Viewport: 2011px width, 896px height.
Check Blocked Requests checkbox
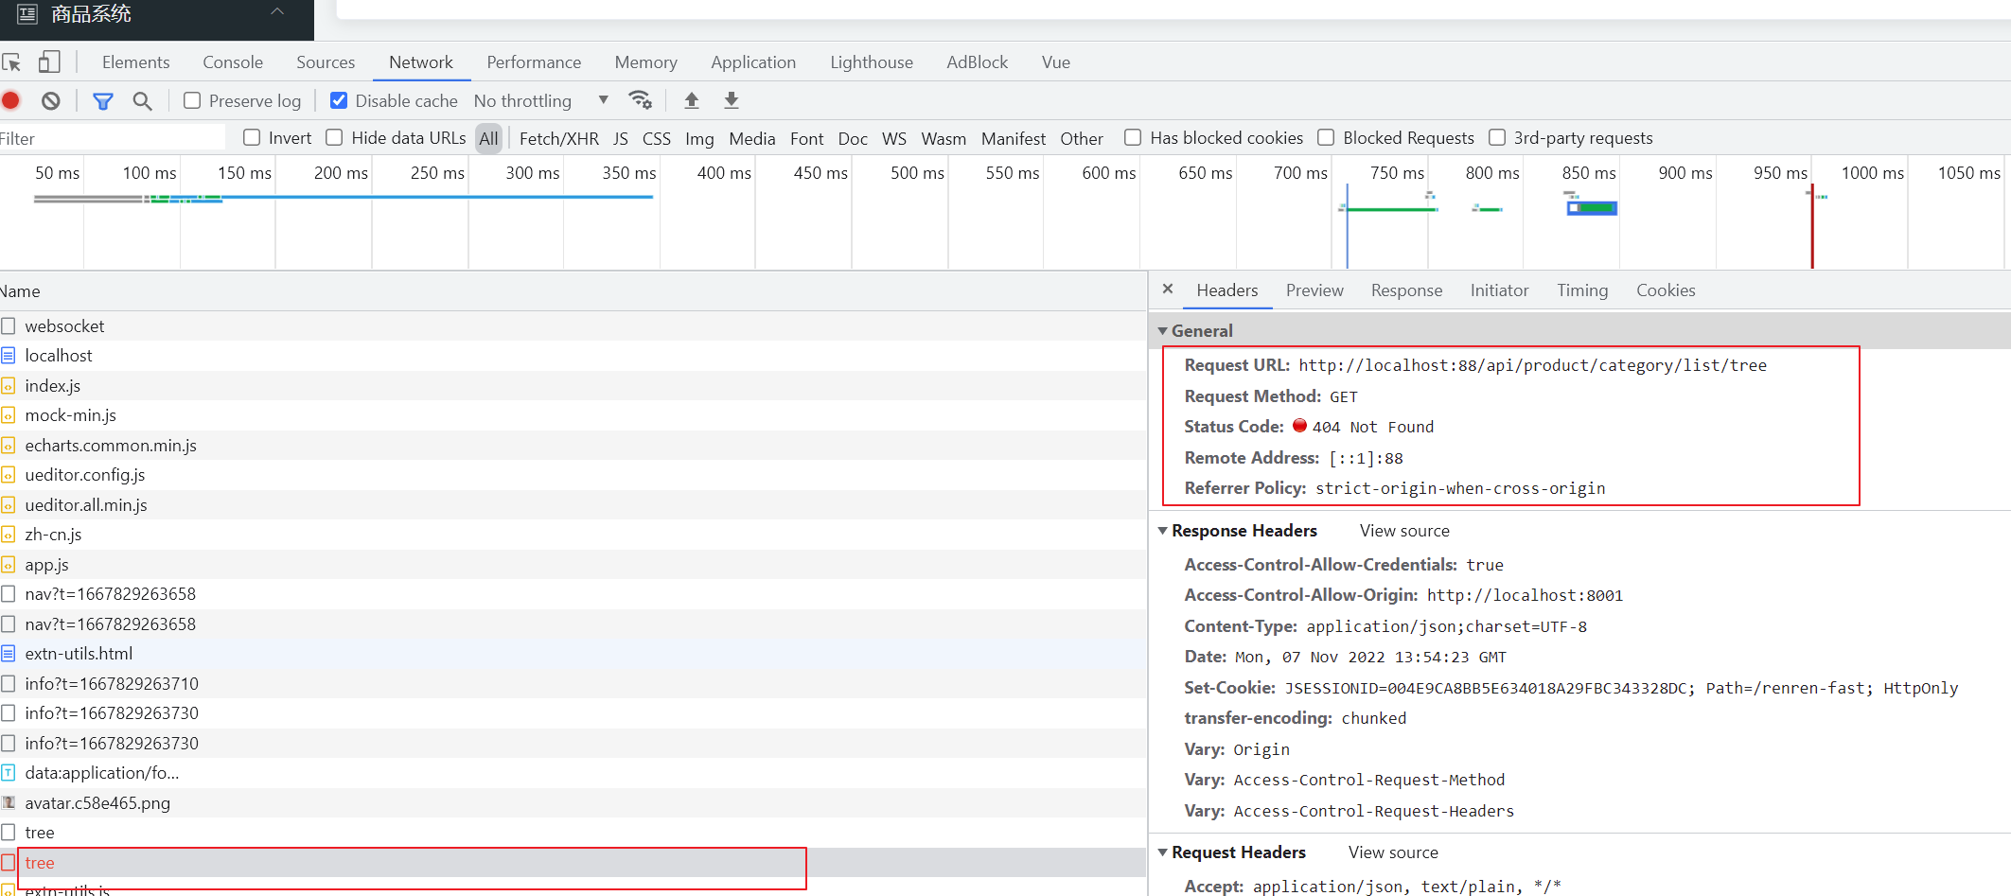1326,137
